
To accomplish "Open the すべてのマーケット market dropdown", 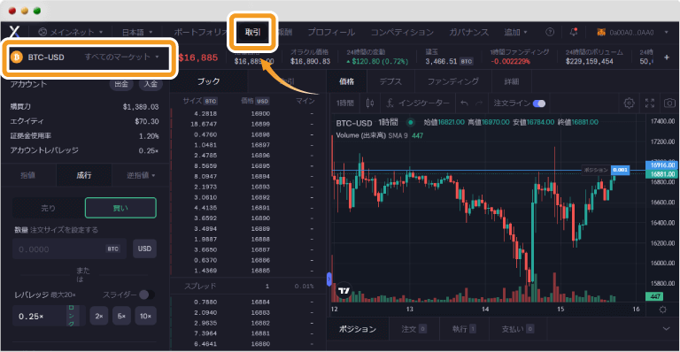I will [x=122, y=57].
